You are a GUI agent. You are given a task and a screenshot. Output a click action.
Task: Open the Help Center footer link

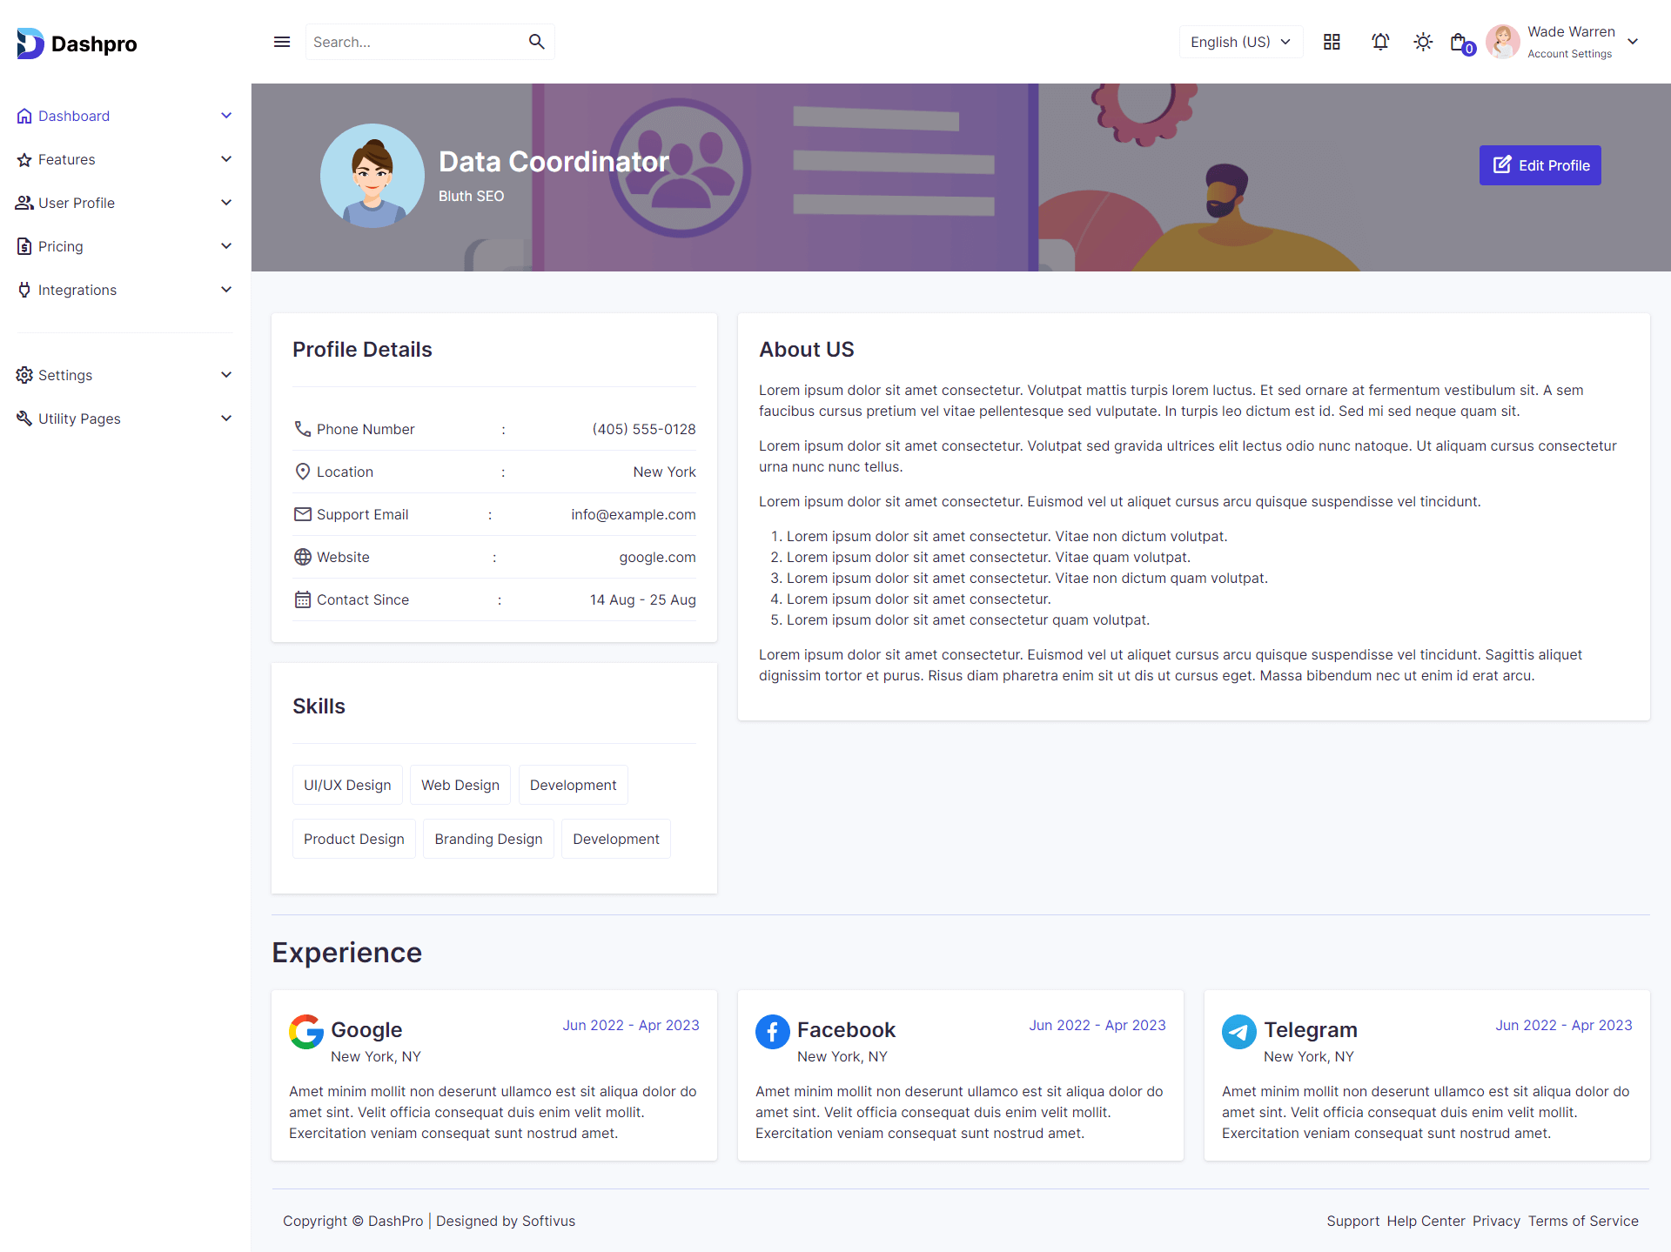click(1426, 1221)
